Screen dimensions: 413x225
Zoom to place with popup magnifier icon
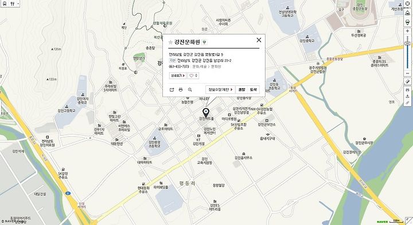click(190, 90)
